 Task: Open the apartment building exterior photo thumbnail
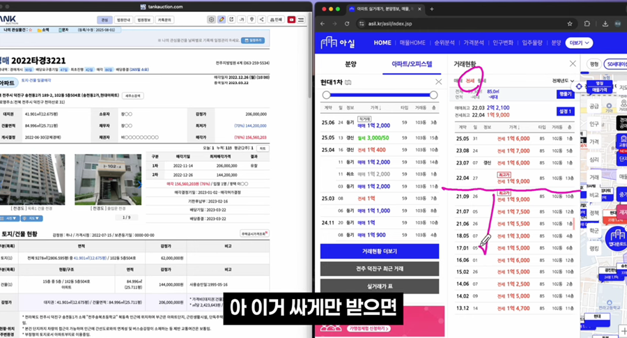[32, 180]
